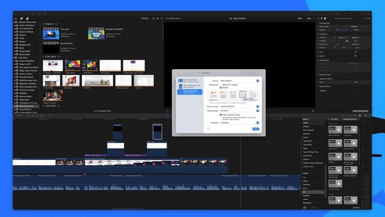Select the highlighted fourth resolution option

pos(242,95)
